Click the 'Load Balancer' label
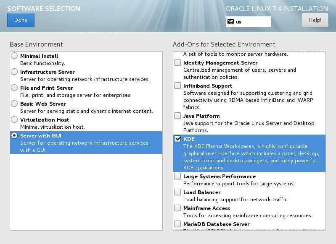The height and width of the screenshot is (244, 336). tap(202, 192)
